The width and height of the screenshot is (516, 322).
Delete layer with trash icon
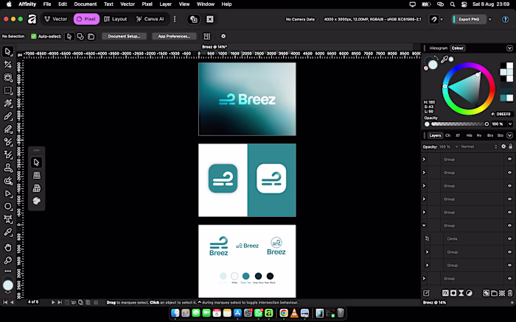pyautogui.click(x=510, y=293)
